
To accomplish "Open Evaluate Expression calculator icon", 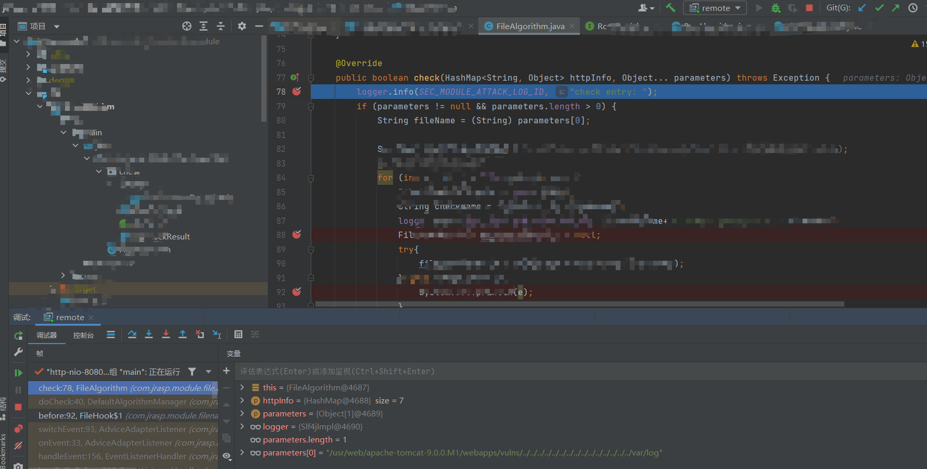I will (x=238, y=334).
